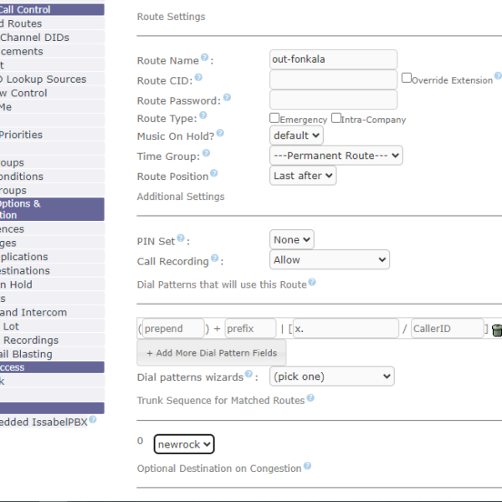Click the help icon next to Time Group
Image resolution: width=502 pixels, height=502 pixels.
(x=206, y=154)
